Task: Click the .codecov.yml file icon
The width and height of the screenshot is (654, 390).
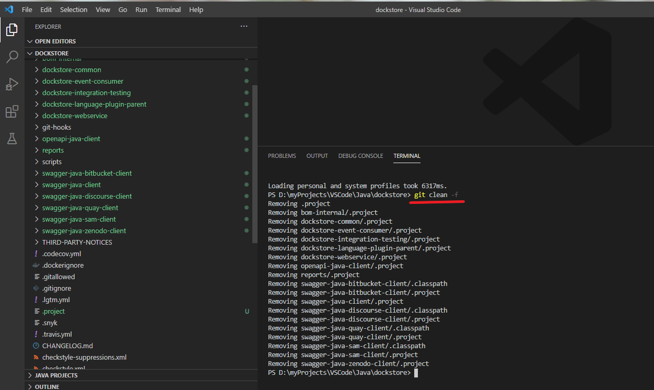Action: pyautogui.click(x=36, y=254)
